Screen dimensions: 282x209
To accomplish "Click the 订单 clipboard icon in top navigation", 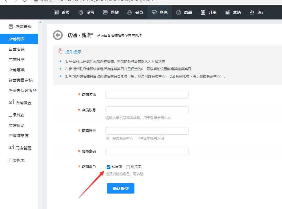I will [x=203, y=12].
